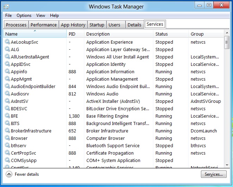Select the Services tab
The image size is (233, 187).
pos(155,24)
